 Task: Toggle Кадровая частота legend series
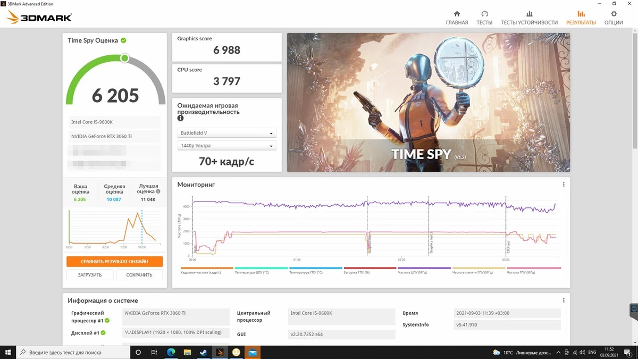click(207, 270)
